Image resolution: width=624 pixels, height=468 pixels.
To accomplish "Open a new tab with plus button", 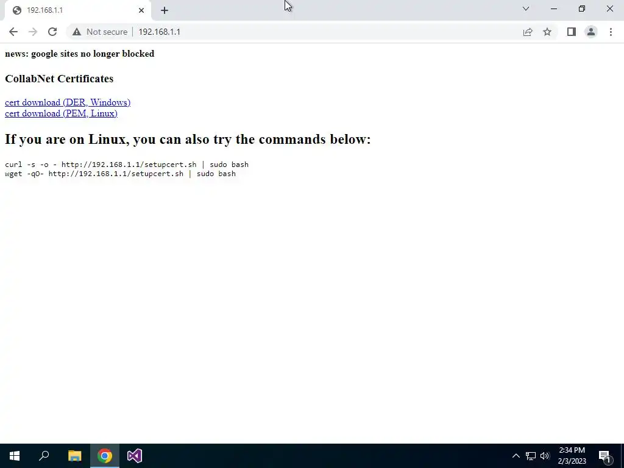I will [165, 10].
